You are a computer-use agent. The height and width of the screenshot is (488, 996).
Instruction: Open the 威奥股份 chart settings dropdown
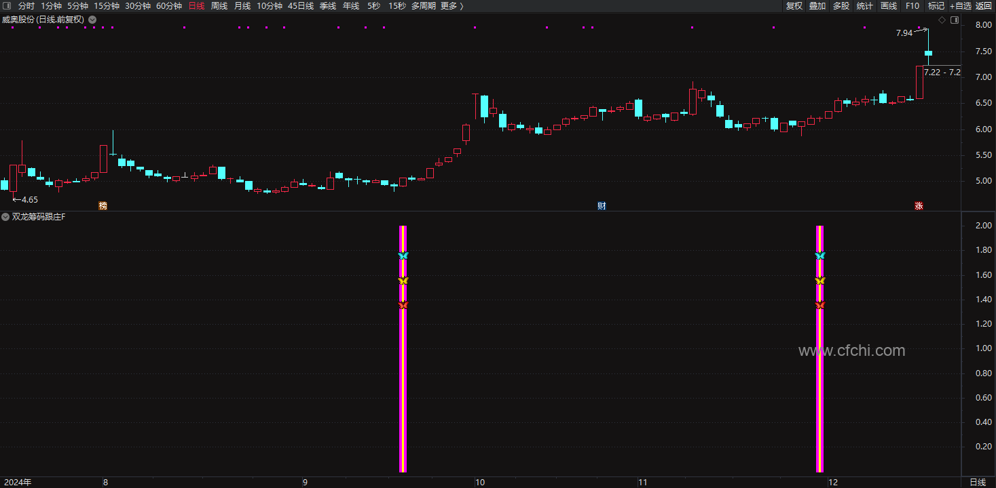click(x=92, y=20)
